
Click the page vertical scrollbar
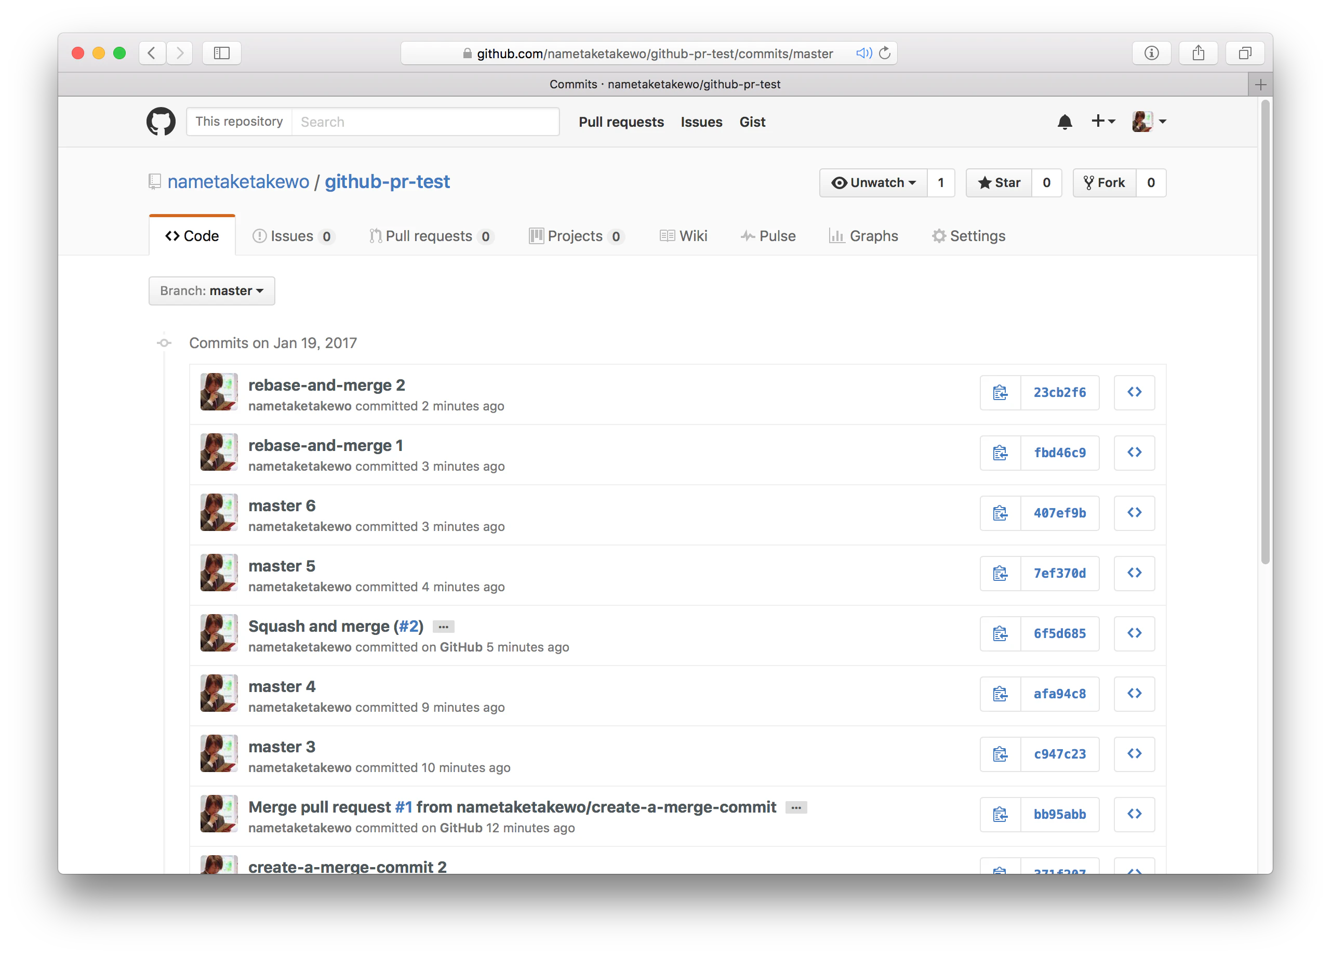[1265, 331]
